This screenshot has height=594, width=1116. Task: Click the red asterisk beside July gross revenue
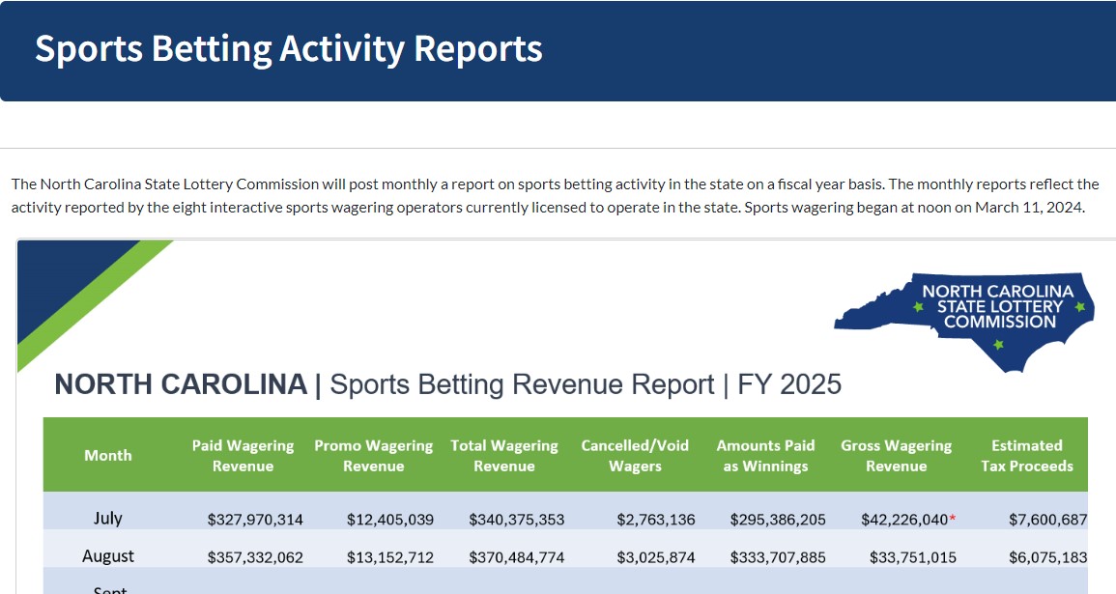click(x=953, y=519)
